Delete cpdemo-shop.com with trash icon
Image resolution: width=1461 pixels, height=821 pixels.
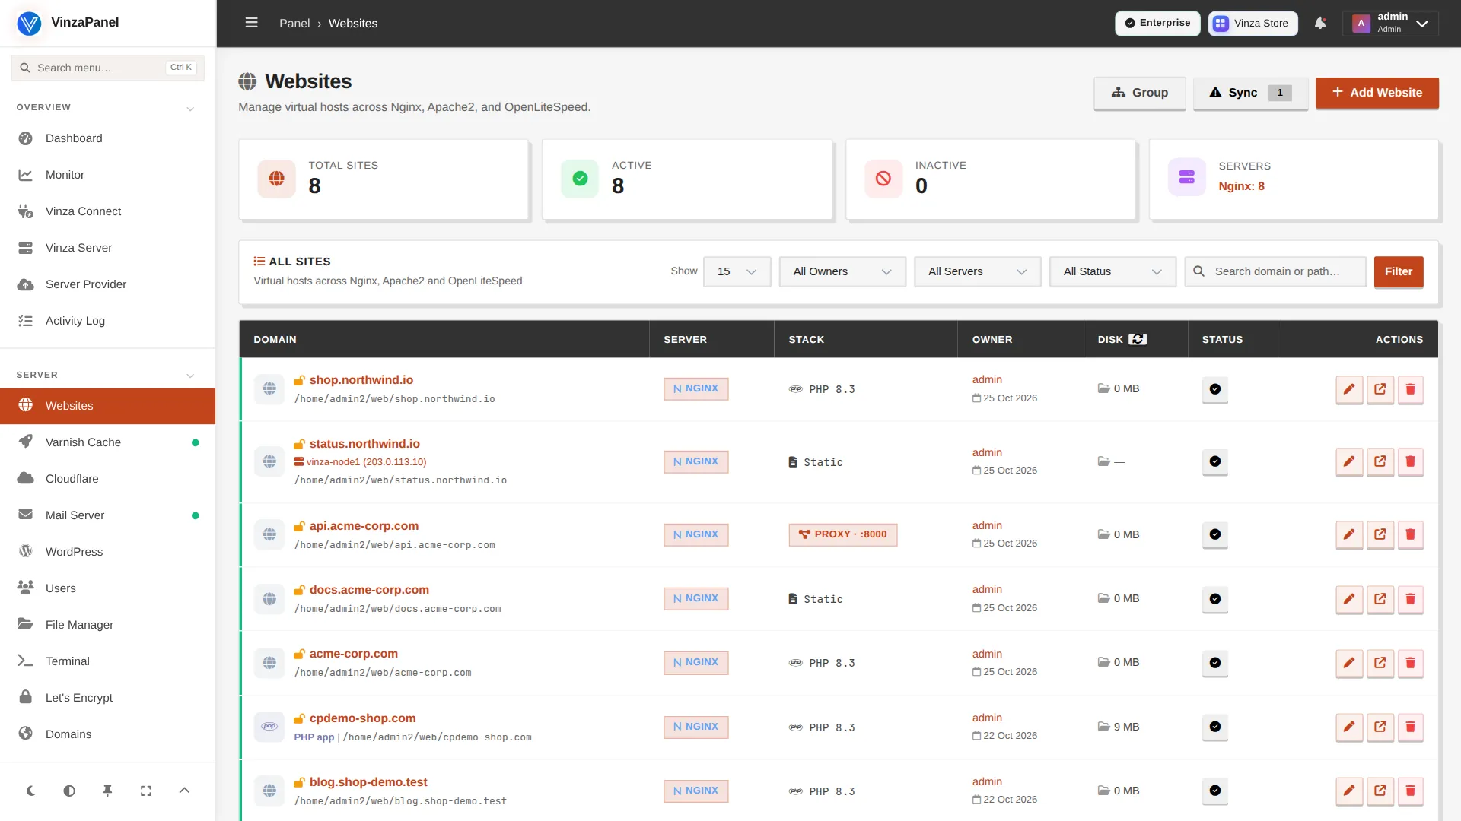point(1410,727)
